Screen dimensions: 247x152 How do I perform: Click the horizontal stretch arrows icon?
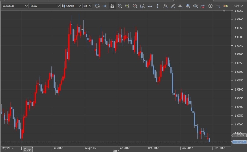click(x=150, y=6)
